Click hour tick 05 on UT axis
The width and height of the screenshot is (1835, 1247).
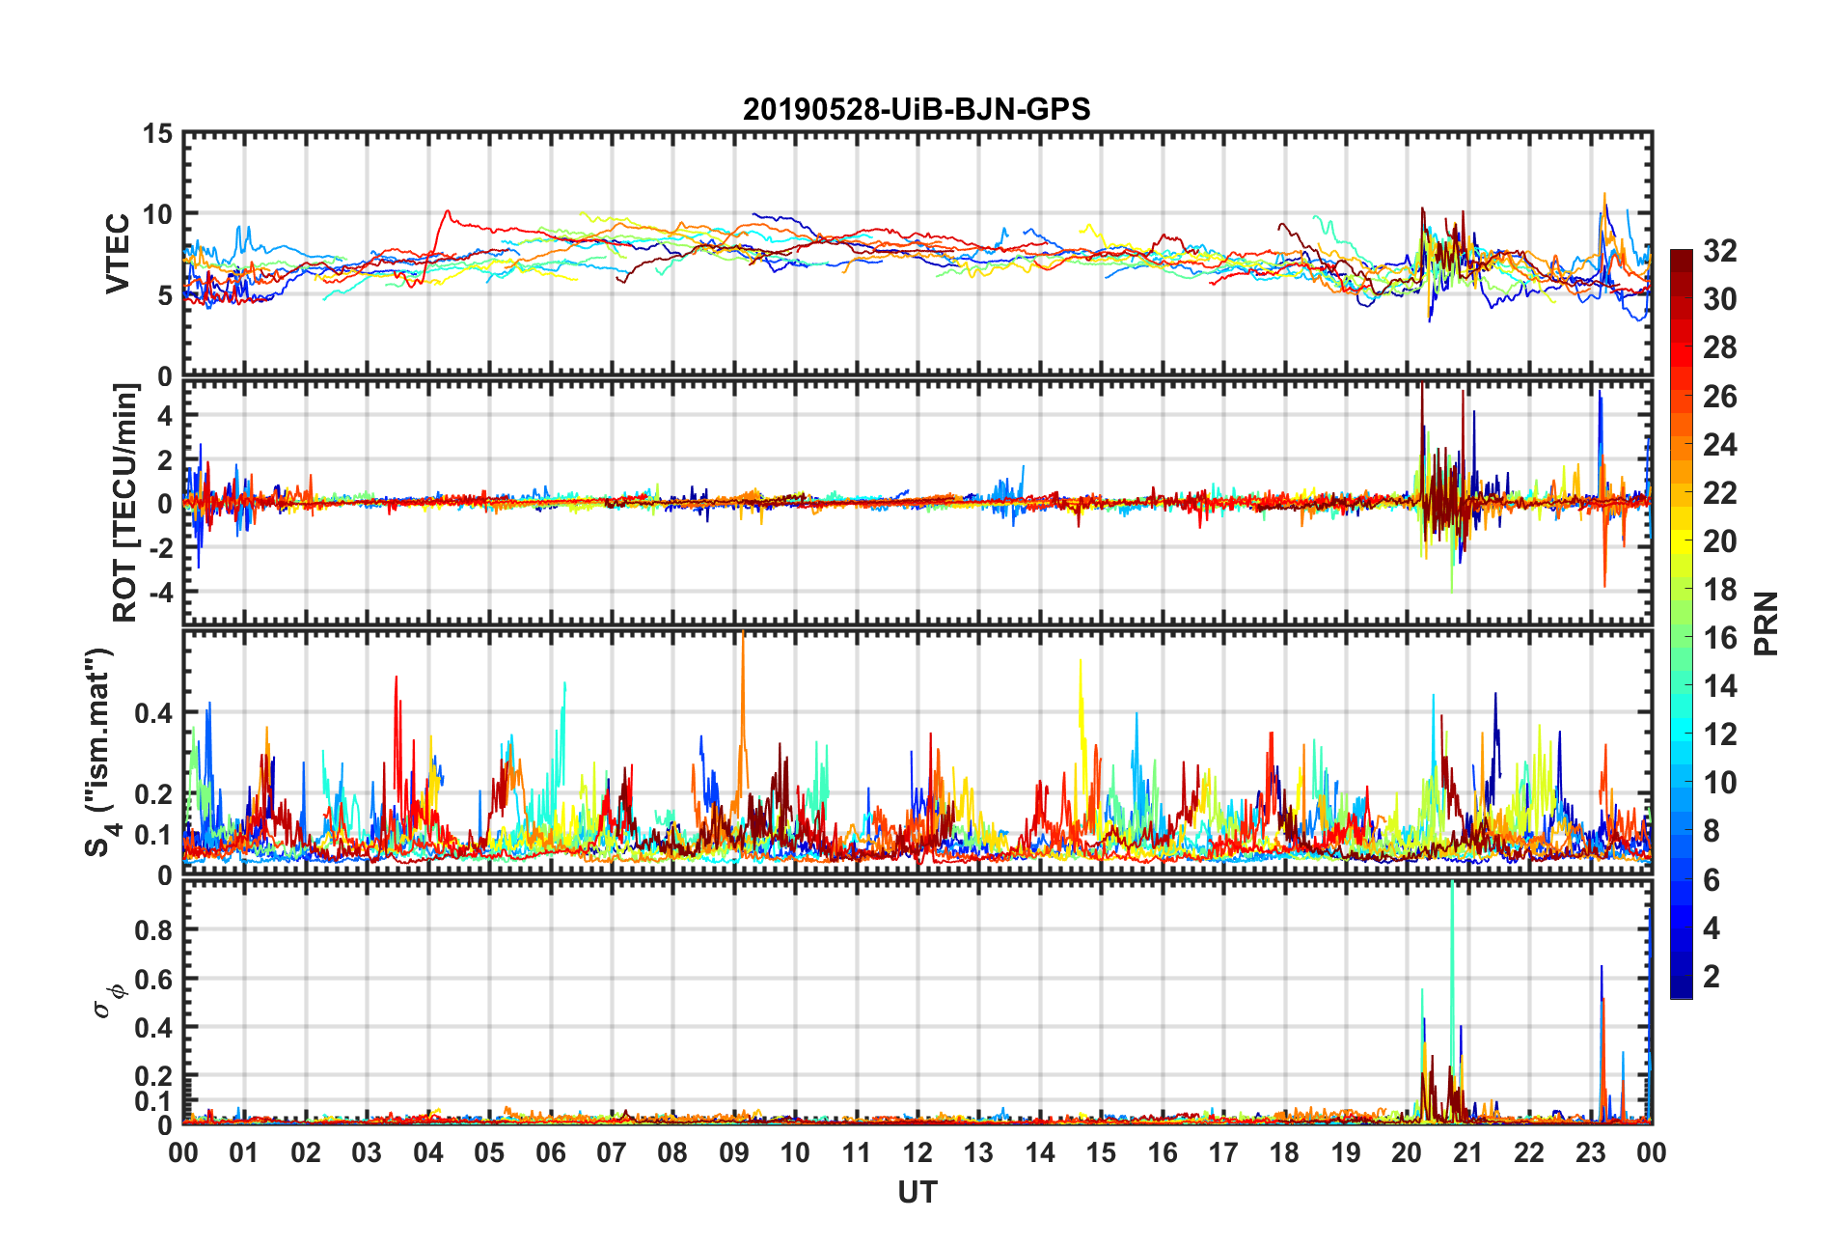coord(489,1152)
